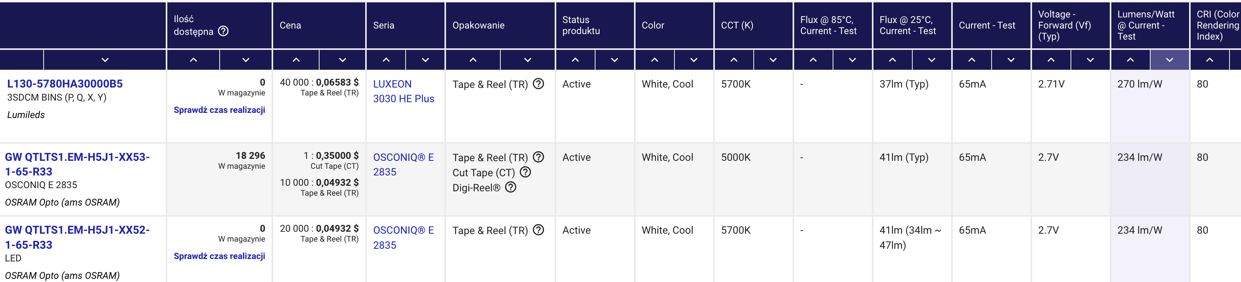
Task: Sort Opakowanie column descending
Action: [x=527, y=60]
